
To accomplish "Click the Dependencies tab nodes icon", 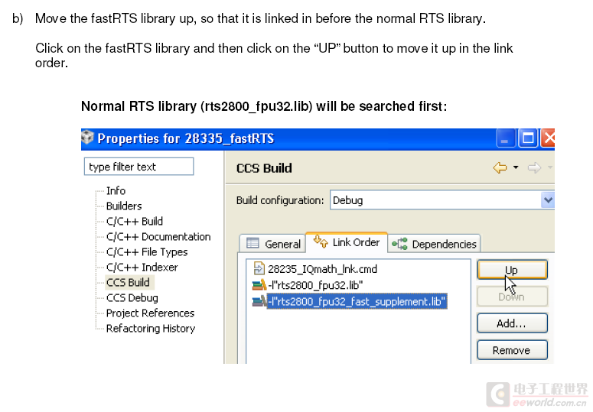I will coord(399,244).
